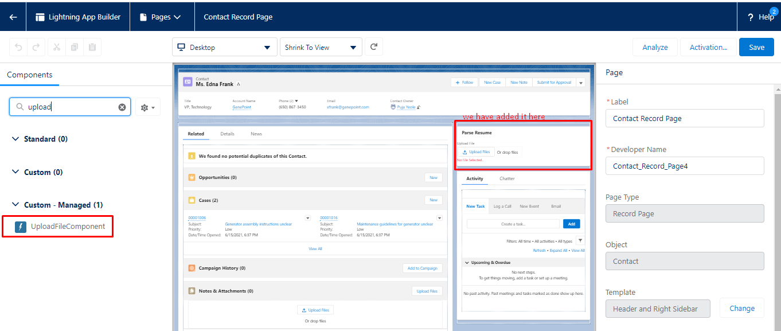Switch to the News tab
This screenshot has width=781, height=331.
click(256, 134)
